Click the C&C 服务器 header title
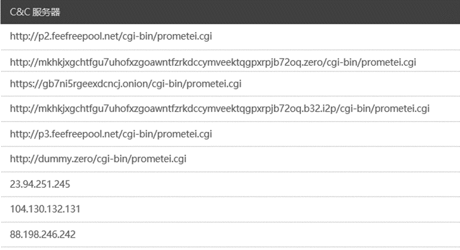This screenshot has height=250, width=460. [35, 12]
